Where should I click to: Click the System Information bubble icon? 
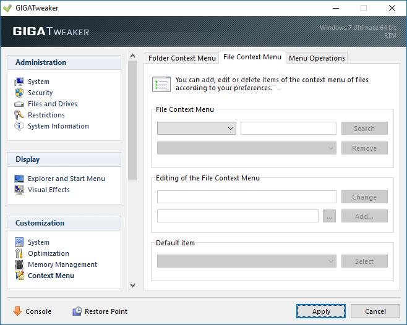pos(19,126)
